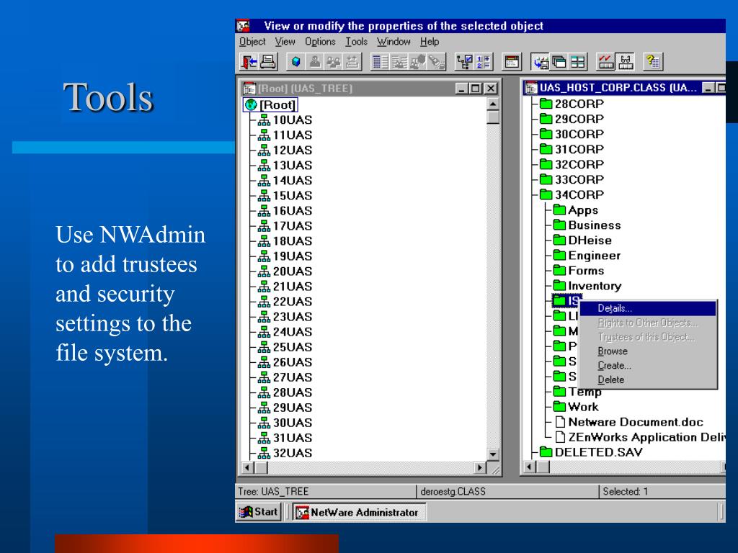
Task: Select the Inventory folder
Action: tap(587, 286)
